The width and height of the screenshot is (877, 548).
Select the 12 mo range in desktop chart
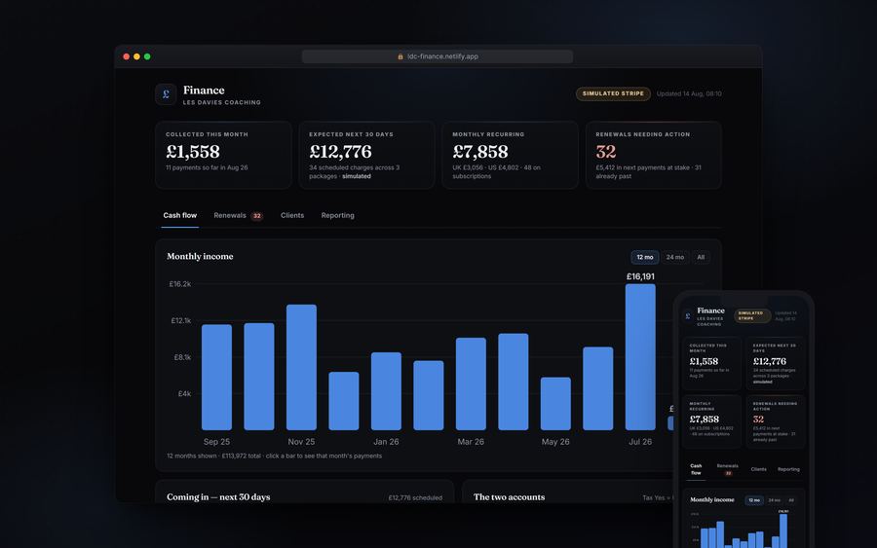pos(645,257)
